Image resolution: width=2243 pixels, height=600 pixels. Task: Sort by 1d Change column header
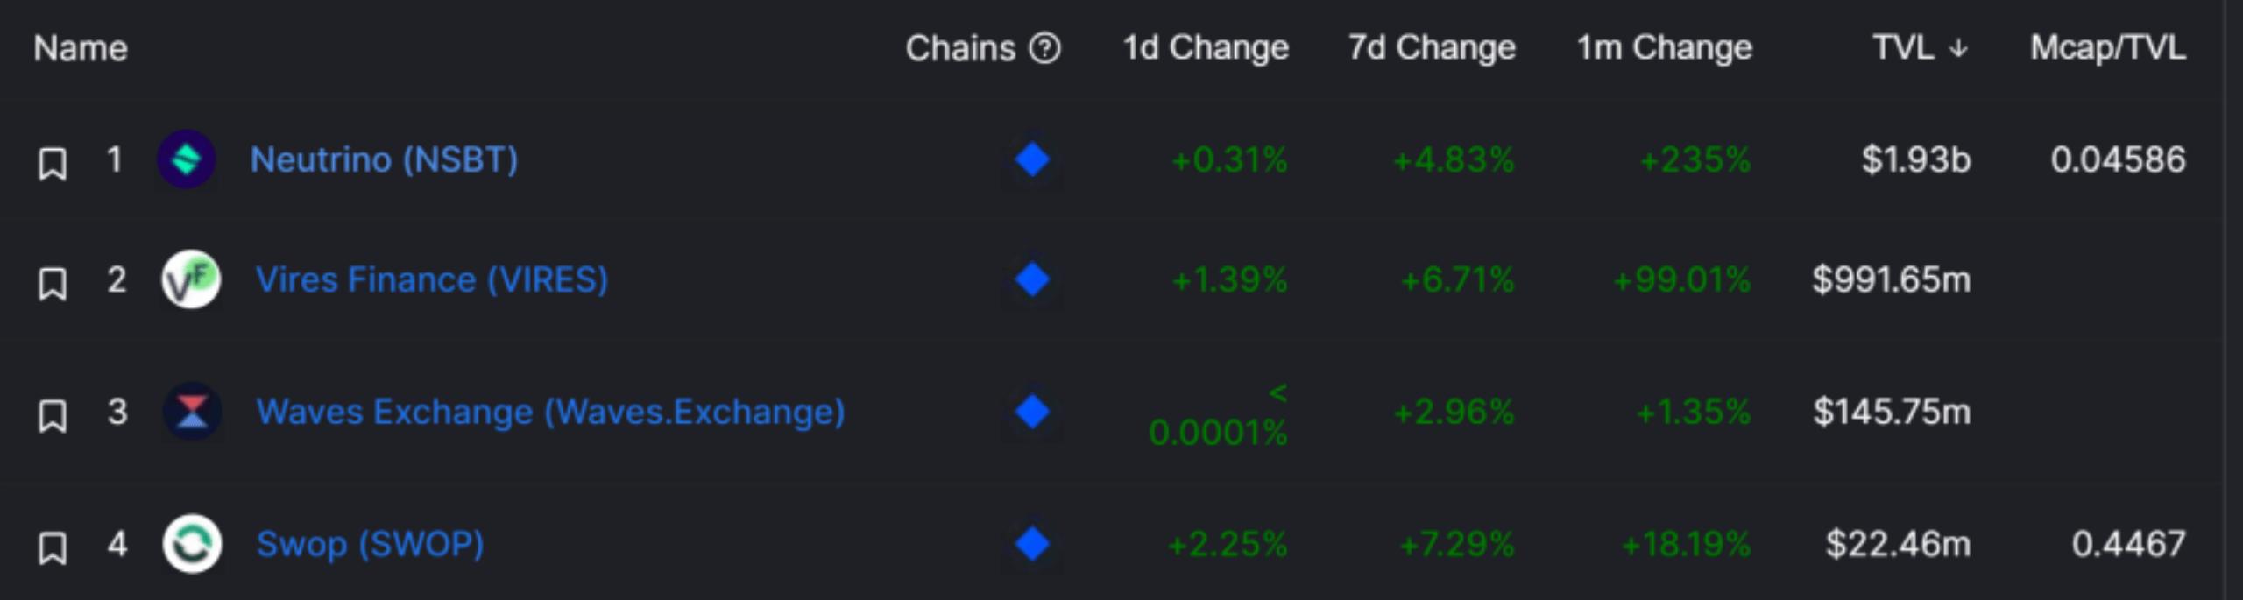click(x=1206, y=48)
